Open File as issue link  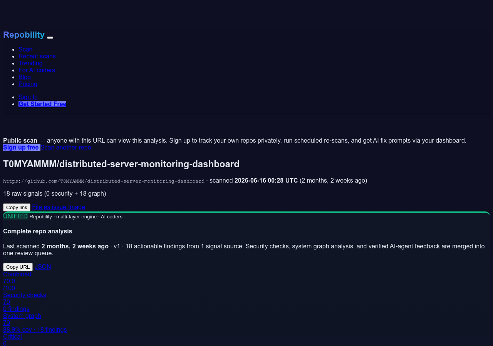(49, 207)
